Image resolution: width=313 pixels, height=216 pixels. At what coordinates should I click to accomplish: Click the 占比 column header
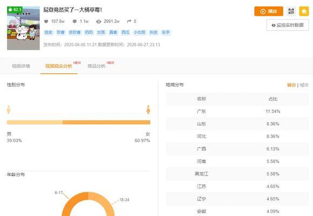[x=273, y=99]
